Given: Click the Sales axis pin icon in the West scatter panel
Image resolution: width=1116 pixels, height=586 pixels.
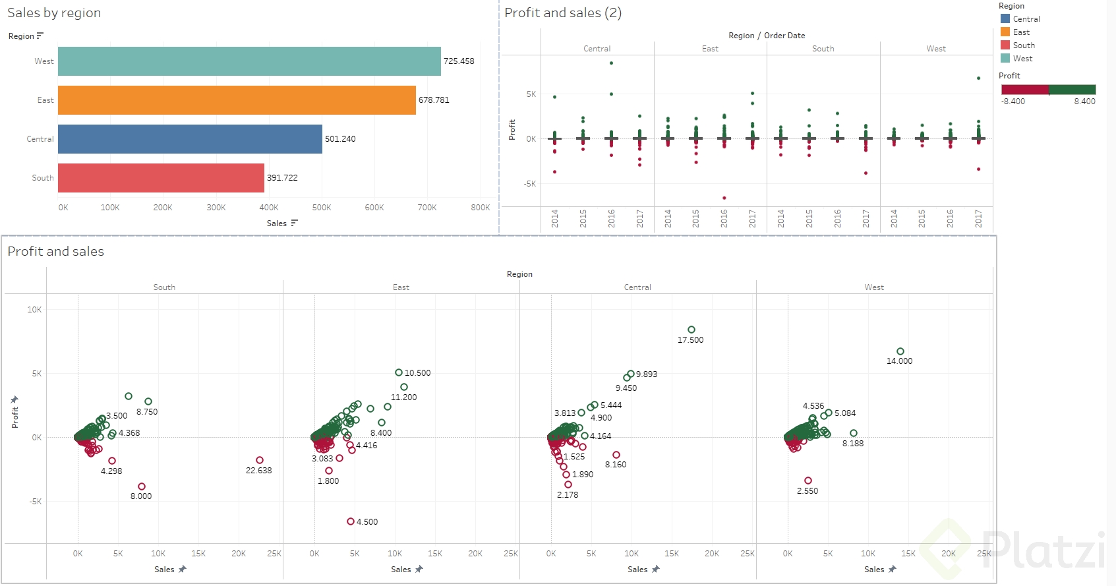Looking at the screenshot, I should 893,569.
